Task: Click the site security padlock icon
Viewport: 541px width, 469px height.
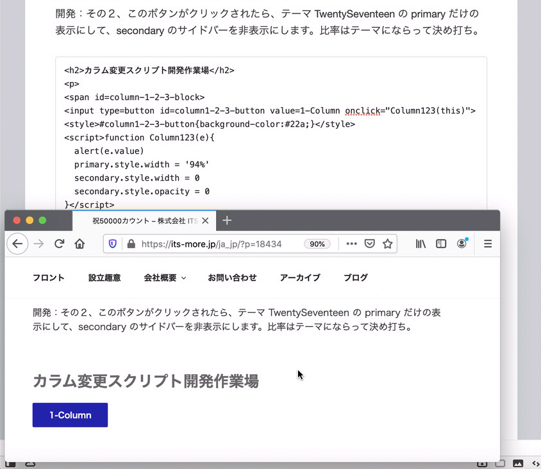Action: pos(131,244)
